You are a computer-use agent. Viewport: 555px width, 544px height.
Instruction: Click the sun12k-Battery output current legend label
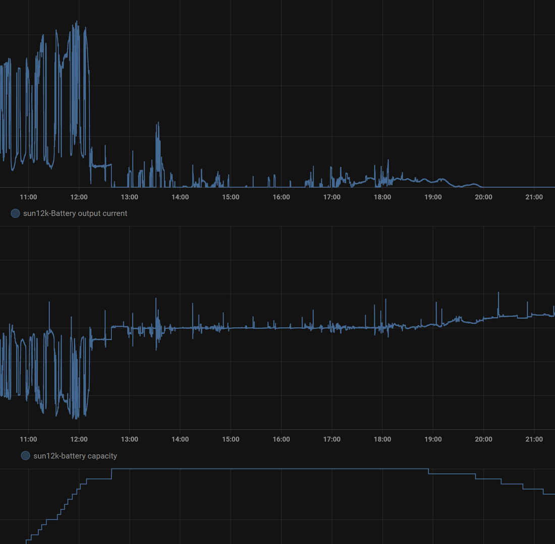(x=75, y=213)
